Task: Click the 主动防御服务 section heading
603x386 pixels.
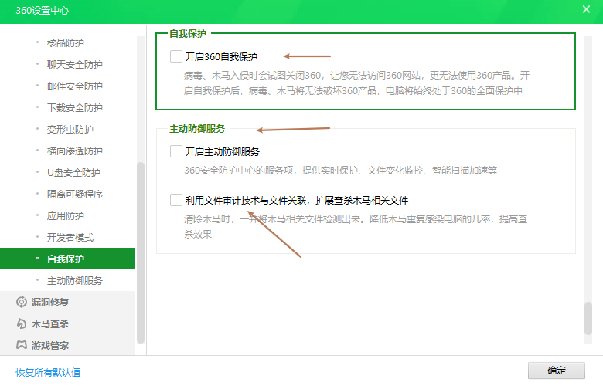Action: point(197,129)
